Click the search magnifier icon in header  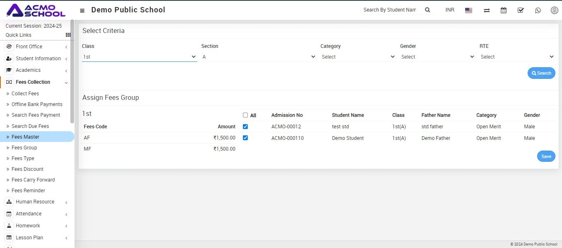[x=428, y=10]
